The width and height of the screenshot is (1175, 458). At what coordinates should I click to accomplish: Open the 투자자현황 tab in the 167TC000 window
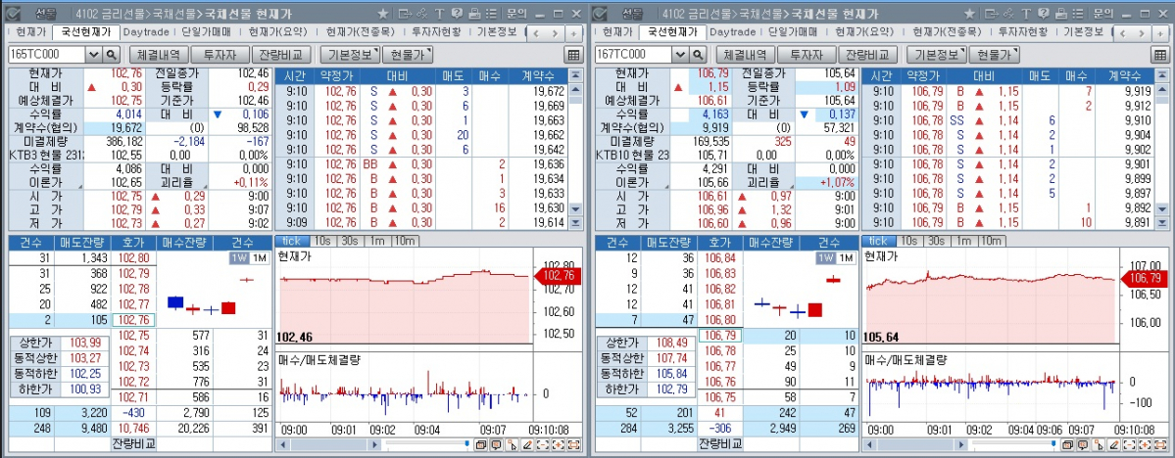[x=1023, y=31]
